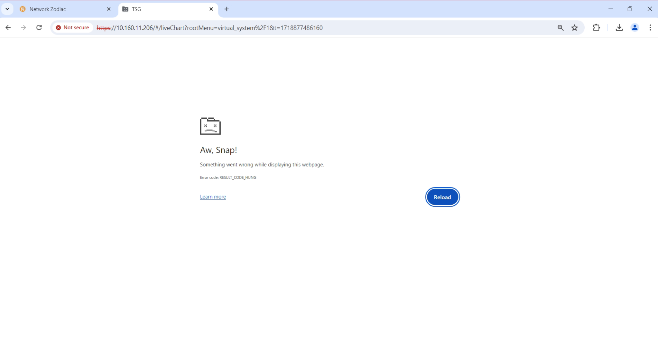Click the Not secure site info badge
This screenshot has height=351, width=658.
(x=73, y=28)
